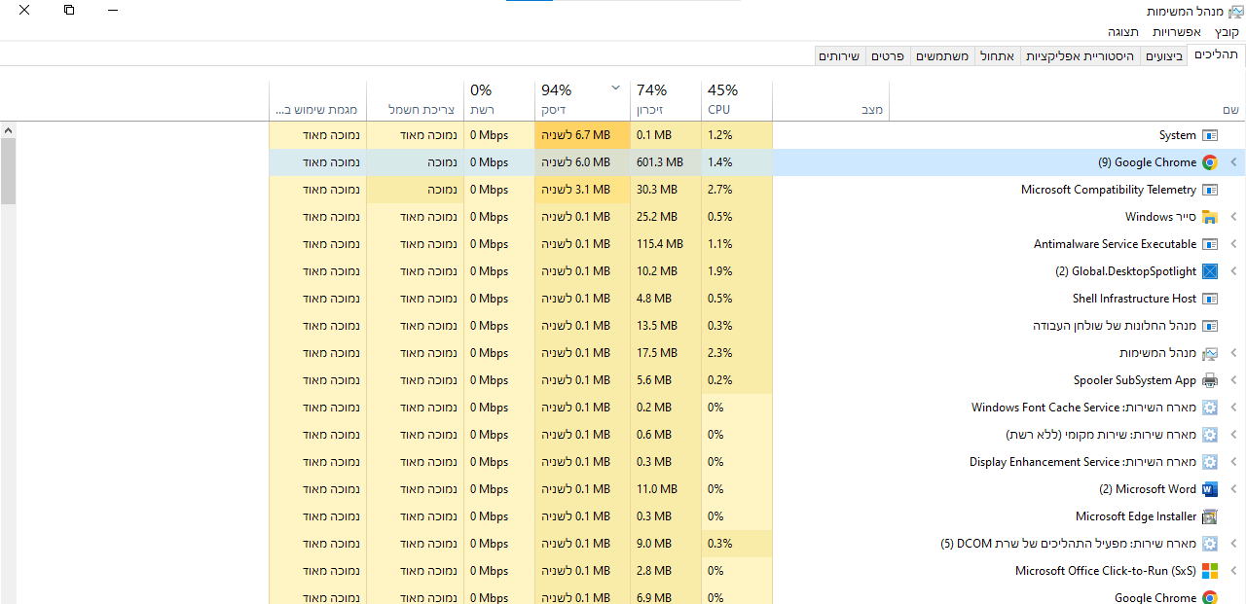Image resolution: width=1246 pixels, height=604 pixels.
Task: Sort by the שם column header
Action: pyautogui.click(x=1068, y=99)
